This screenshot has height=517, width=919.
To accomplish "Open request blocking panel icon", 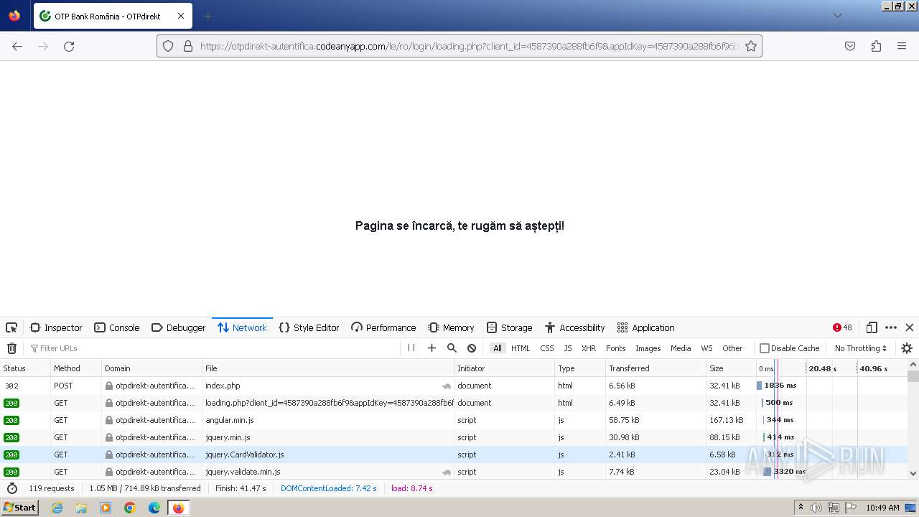I will pyautogui.click(x=472, y=348).
